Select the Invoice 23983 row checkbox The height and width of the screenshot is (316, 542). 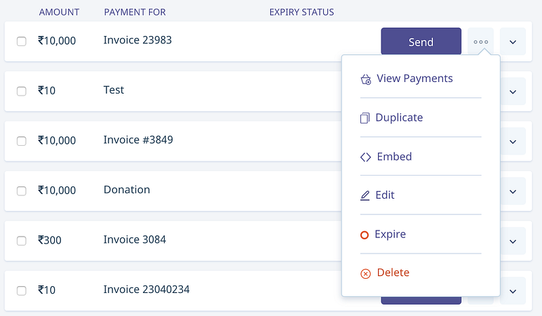pyautogui.click(x=22, y=41)
